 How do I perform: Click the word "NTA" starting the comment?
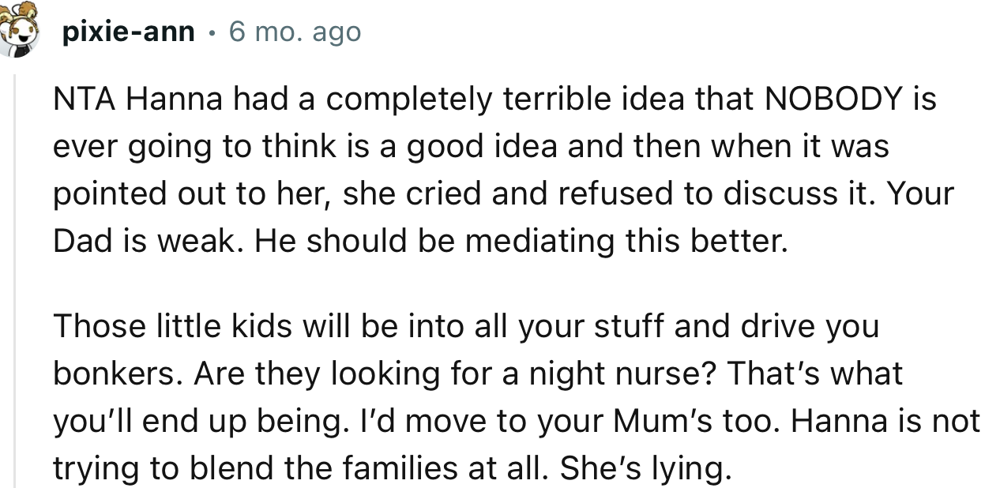pos(83,100)
